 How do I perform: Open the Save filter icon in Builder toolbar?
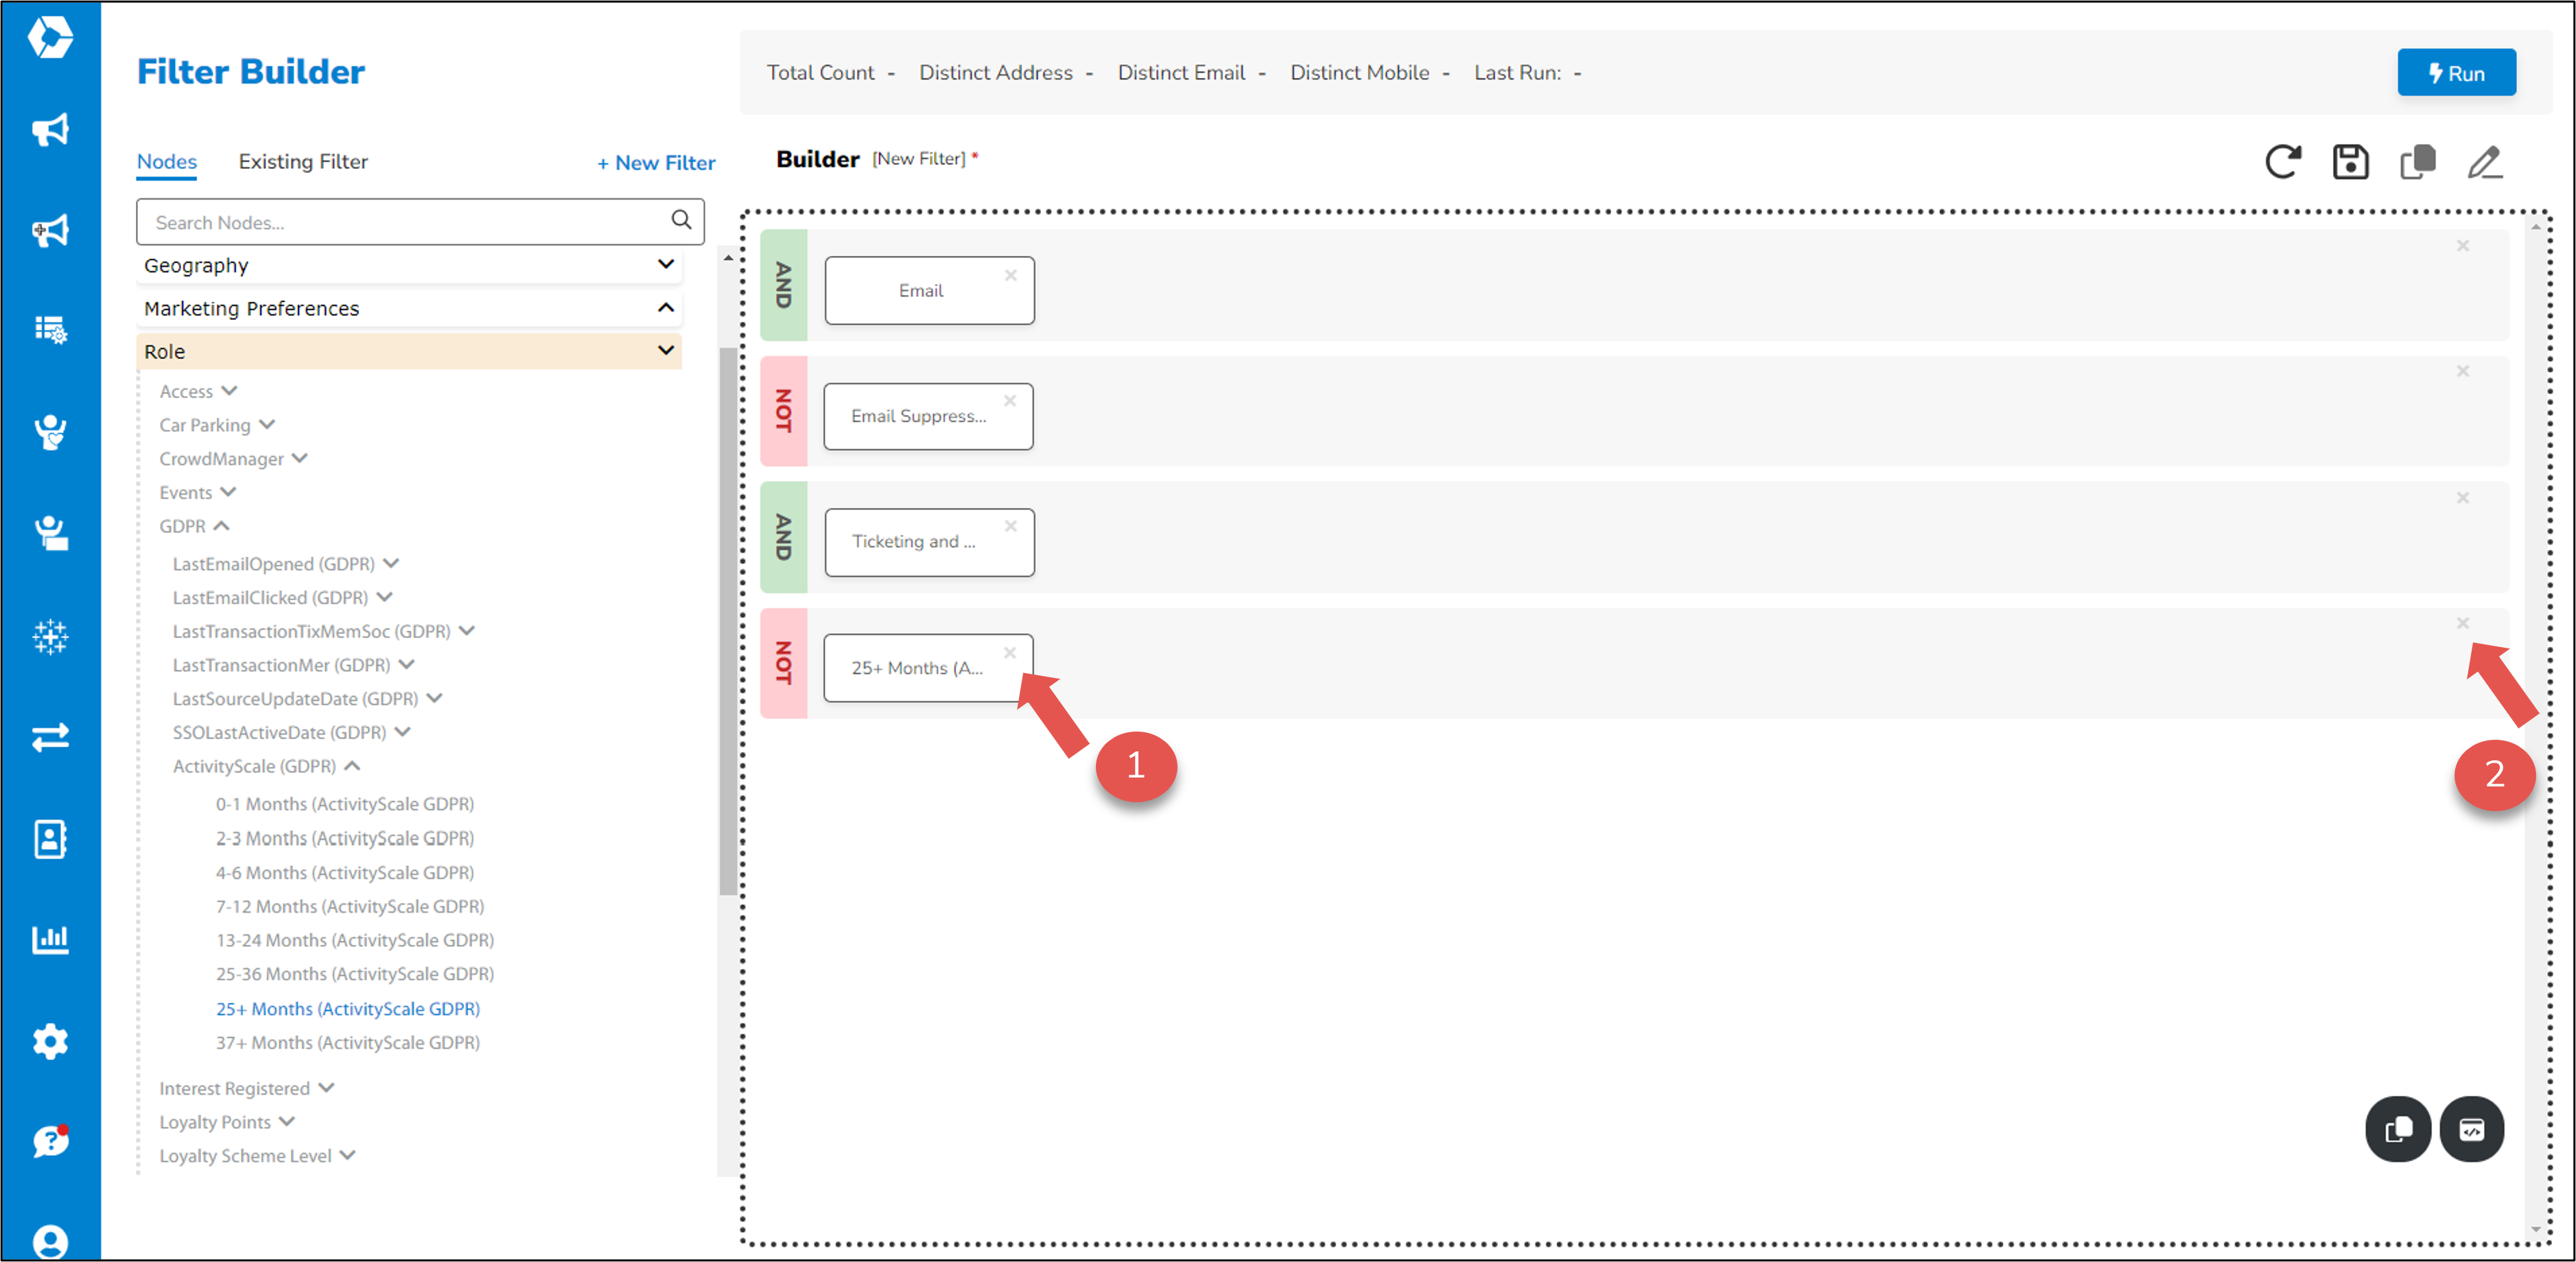tap(2351, 162)
